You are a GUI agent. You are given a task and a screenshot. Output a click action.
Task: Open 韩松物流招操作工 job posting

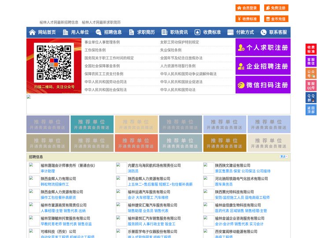point(55,184)
